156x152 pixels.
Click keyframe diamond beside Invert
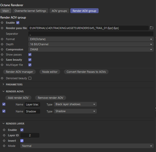(4, 141)
